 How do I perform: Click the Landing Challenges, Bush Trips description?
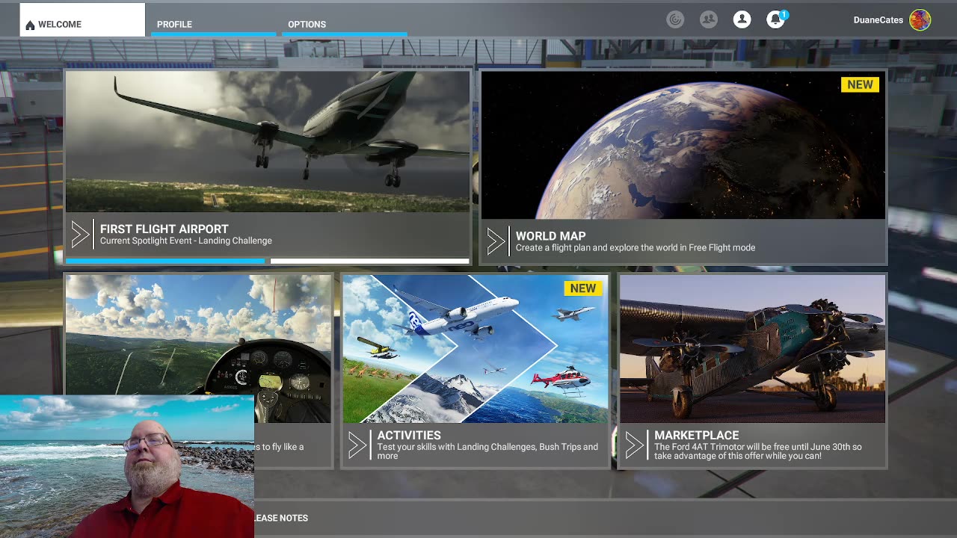point(487,451)
